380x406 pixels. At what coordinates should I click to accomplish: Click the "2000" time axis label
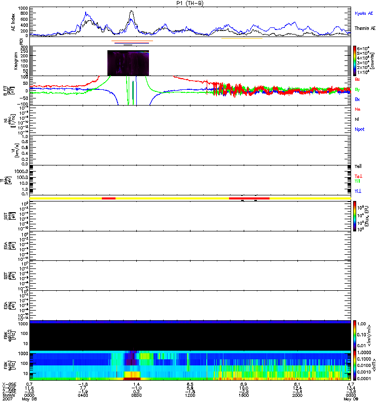(x=297, y=395)
